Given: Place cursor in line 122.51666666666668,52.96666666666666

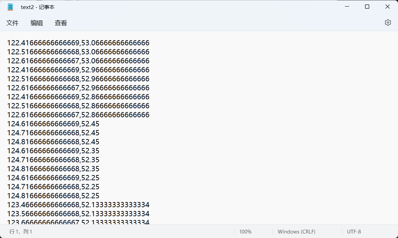Looking at the screenshot, I should tap(78, 79).
